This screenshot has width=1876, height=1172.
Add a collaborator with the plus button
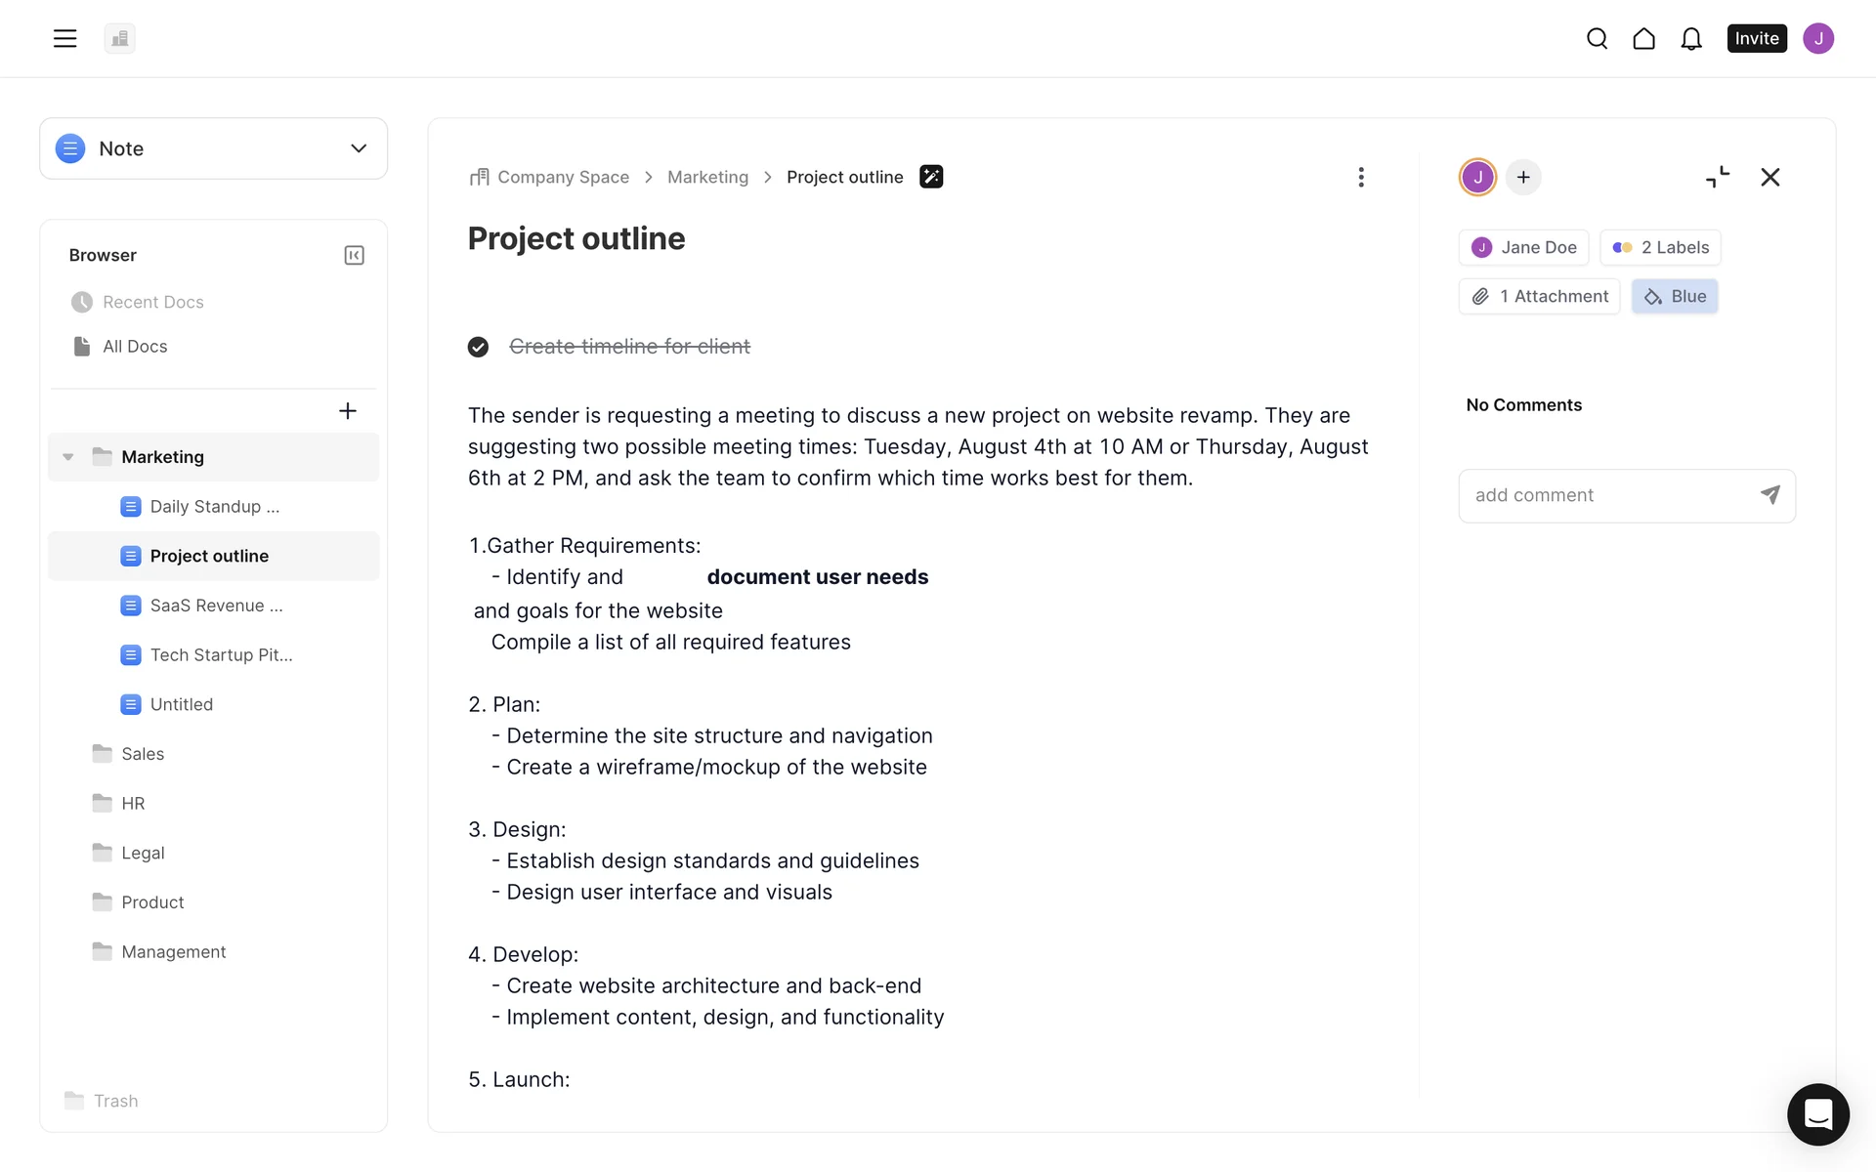tap(1523, 177)
